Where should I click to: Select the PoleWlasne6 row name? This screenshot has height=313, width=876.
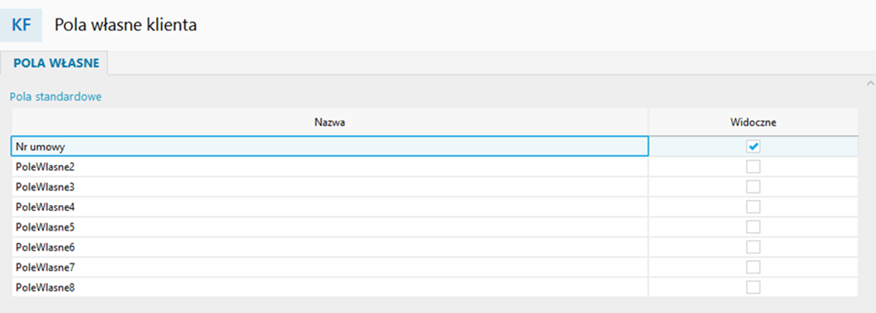point(330,247)
